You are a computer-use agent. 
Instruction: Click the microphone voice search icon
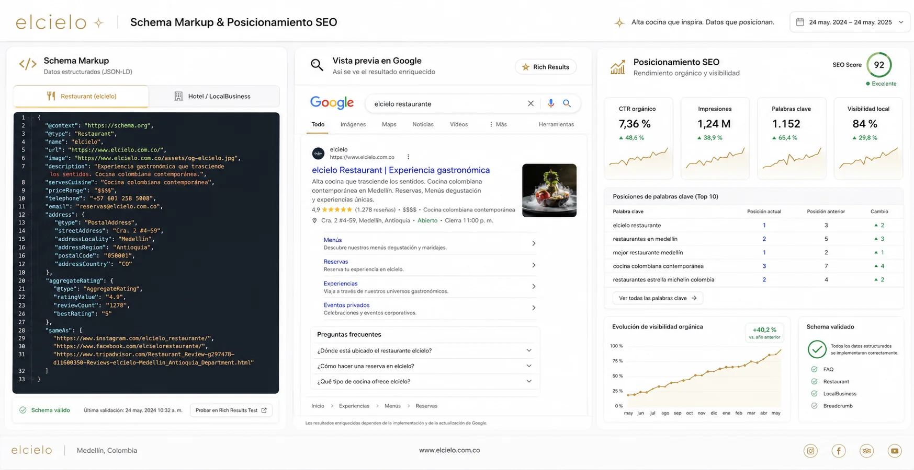551,103
